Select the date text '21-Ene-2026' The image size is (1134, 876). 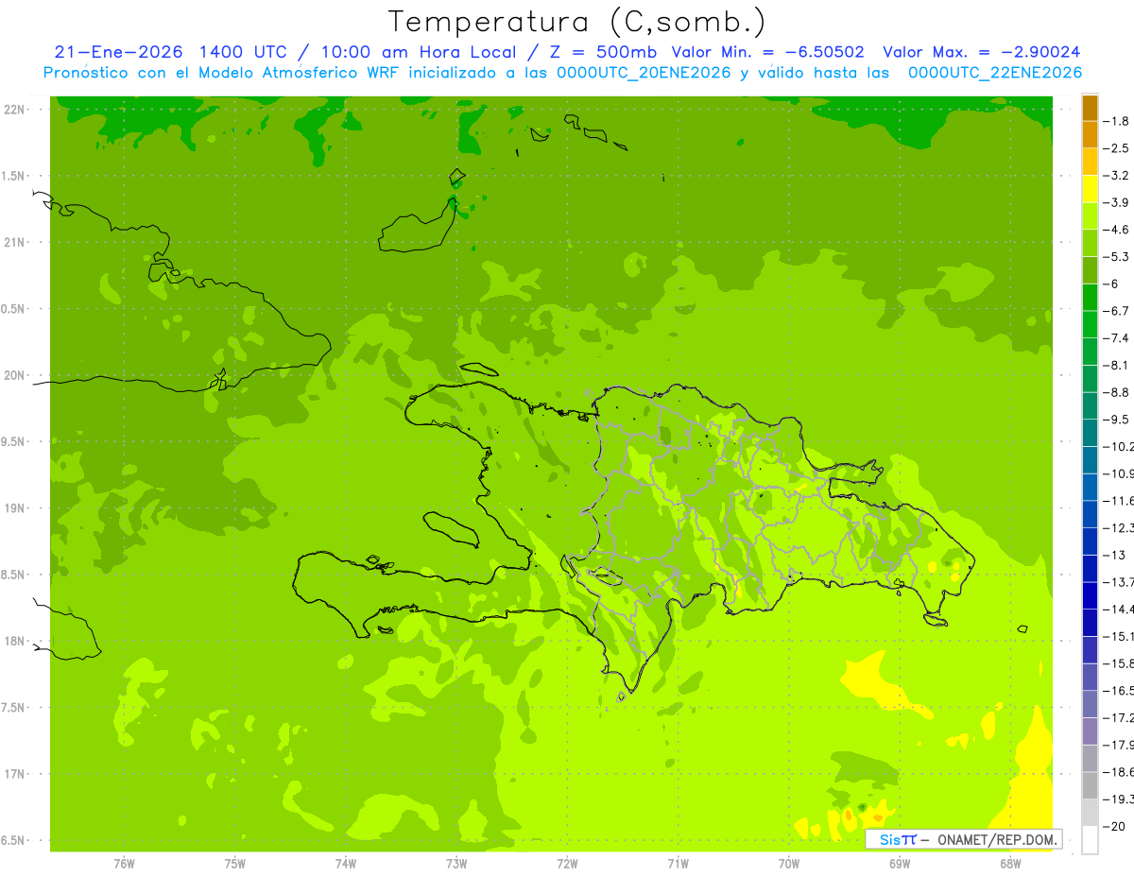tap(120, 52)
